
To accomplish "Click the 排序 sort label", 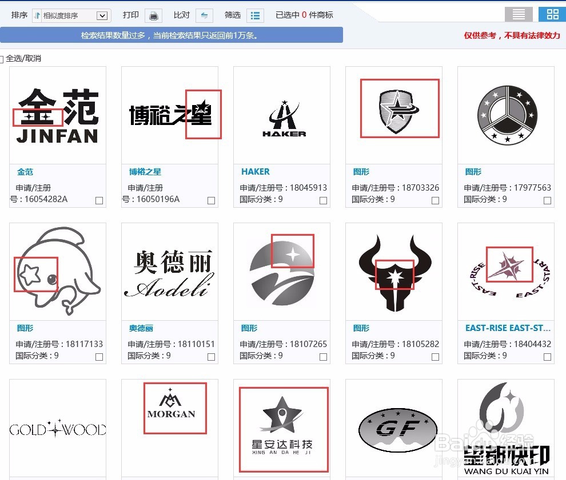I will pyautogui.click(x=19, y=15).
